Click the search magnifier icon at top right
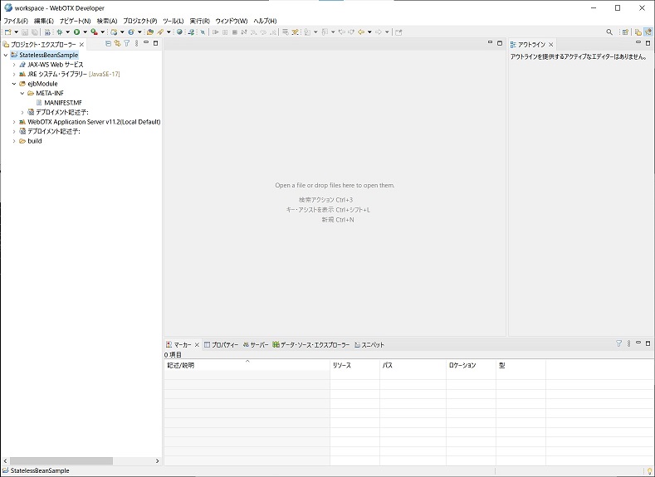The height and width of the screenshot is (477, 655). click(609, 32)
